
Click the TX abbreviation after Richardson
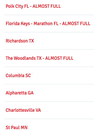tap(31, 41)
